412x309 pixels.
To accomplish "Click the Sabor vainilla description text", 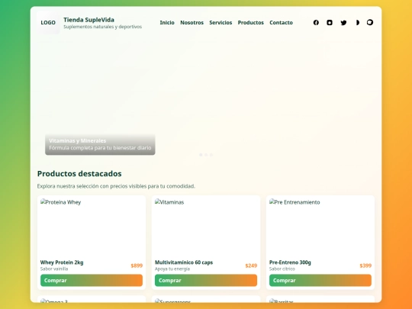I will (54, 269).
